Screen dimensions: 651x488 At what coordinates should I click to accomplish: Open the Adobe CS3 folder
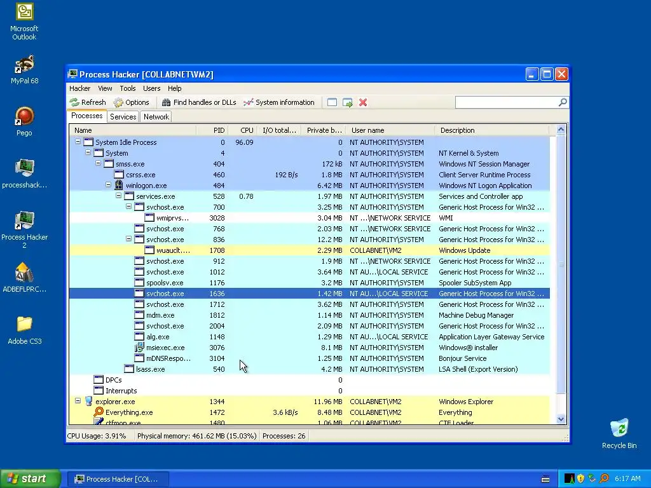tap(24, 330)
